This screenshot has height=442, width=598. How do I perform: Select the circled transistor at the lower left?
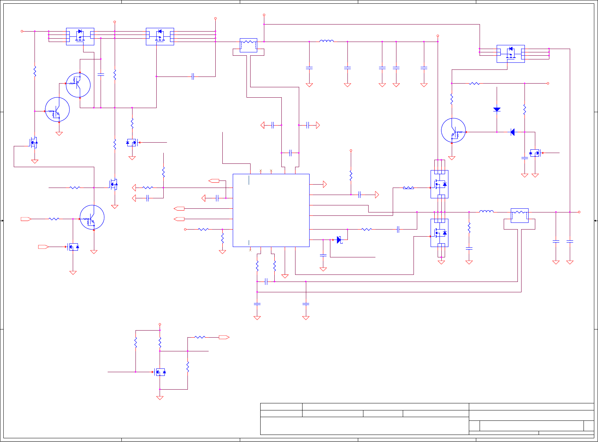92,217
